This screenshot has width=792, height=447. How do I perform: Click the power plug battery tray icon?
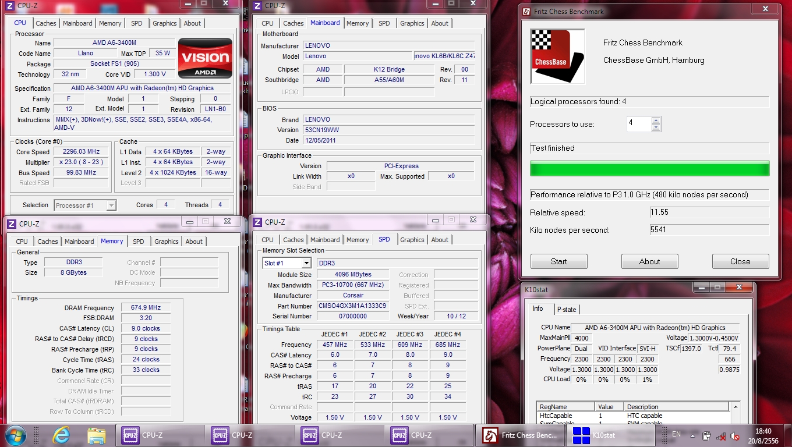(706, 435)
